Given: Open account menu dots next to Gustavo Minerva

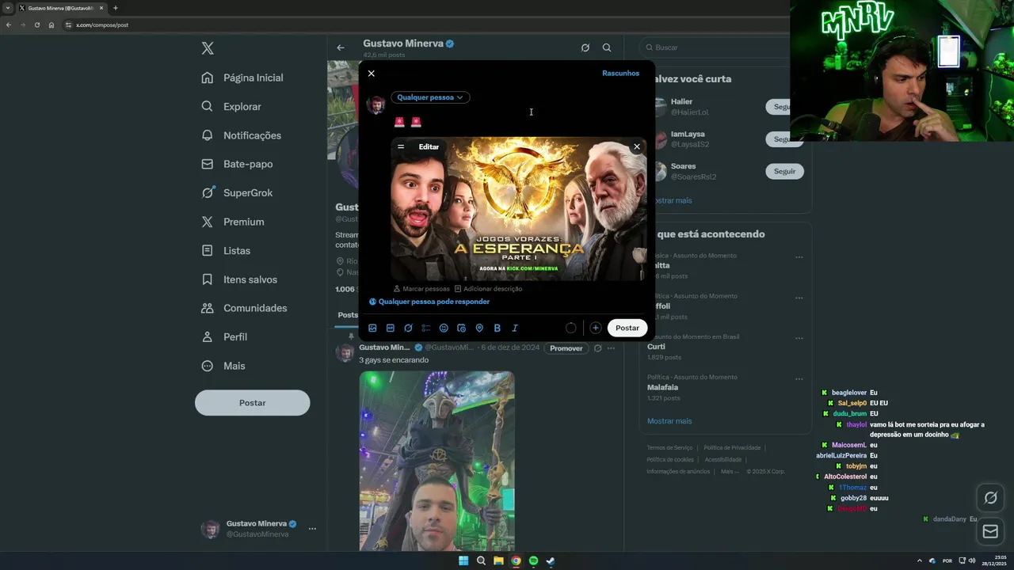Looking at the screenshot, I should (312, 529).
